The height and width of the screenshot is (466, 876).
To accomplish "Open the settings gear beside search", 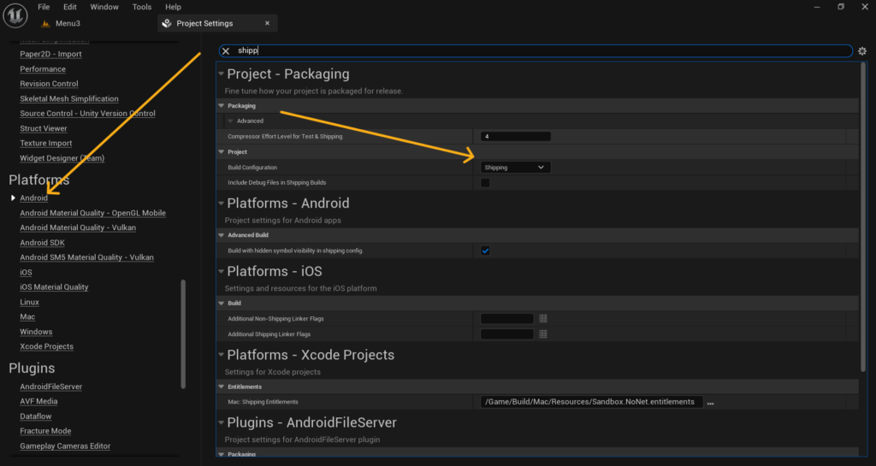I will [x=862, y=50].
